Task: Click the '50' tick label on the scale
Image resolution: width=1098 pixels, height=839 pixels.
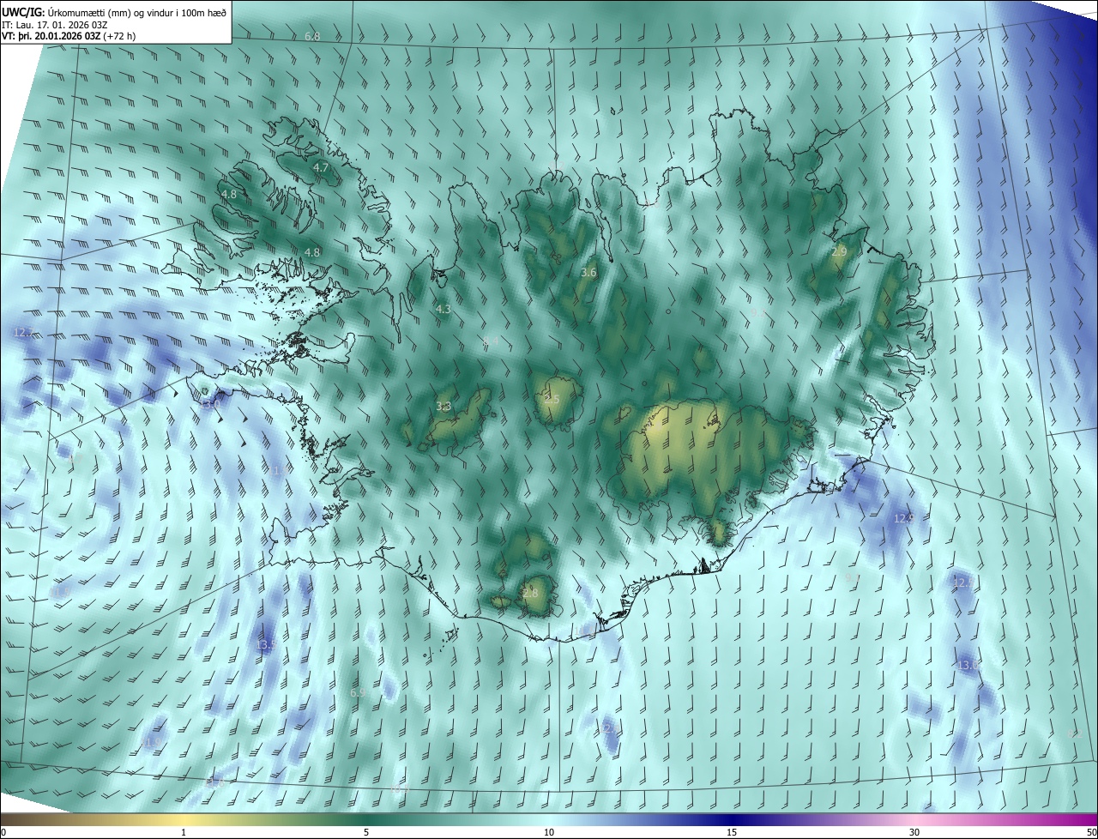Action: [x=1091, y=833]
